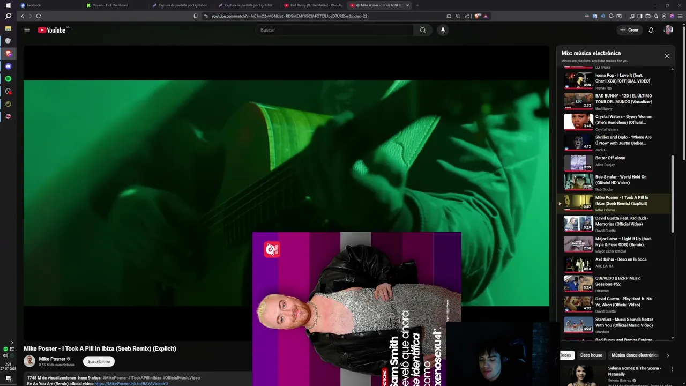Image resolution: width=686 pixels, height=386 pixels.
Task: Close the Mike Posner tab
Action: coord(407,5)
